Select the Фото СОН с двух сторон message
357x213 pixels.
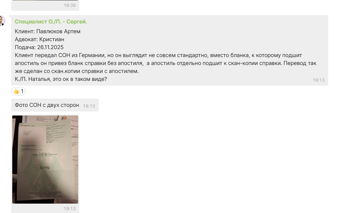pos(55,105)
